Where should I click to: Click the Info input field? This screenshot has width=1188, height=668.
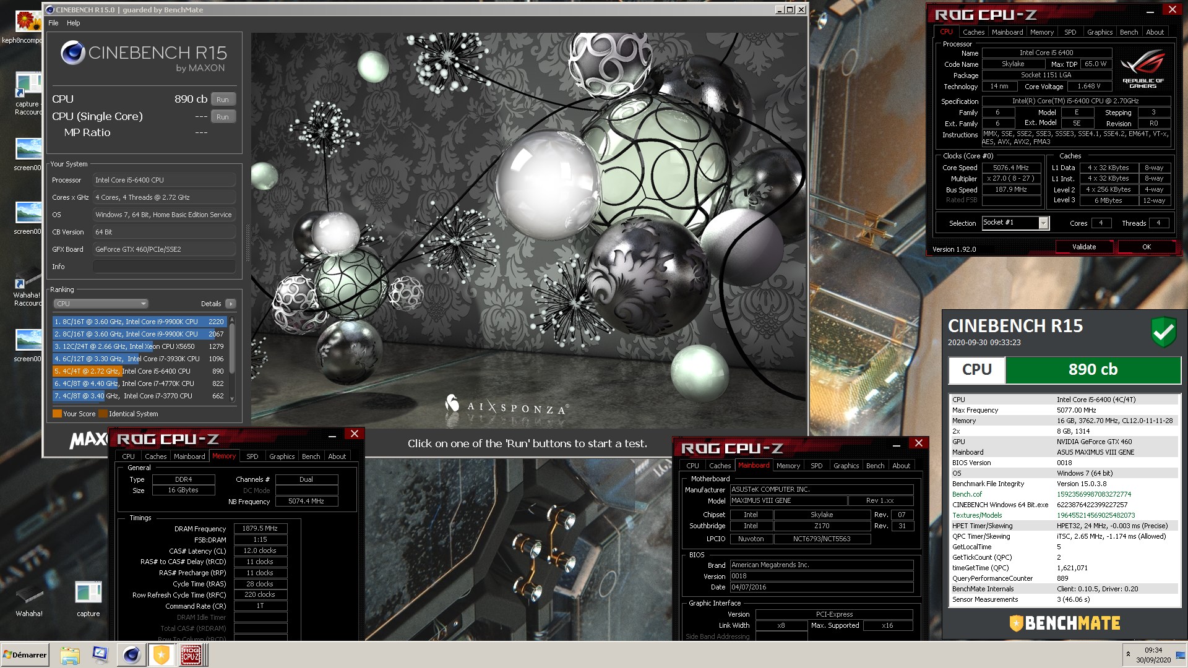[x=164, y=267]
